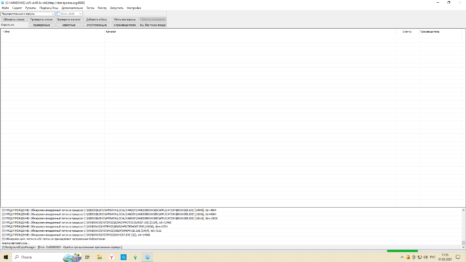Open the Руткиты menu
466x262 pixels.
[31, 8]
